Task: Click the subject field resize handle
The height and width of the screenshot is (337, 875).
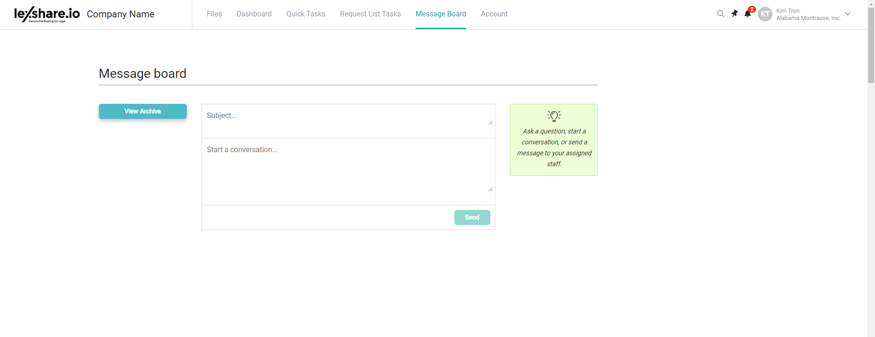Action: tap(490, 122)
